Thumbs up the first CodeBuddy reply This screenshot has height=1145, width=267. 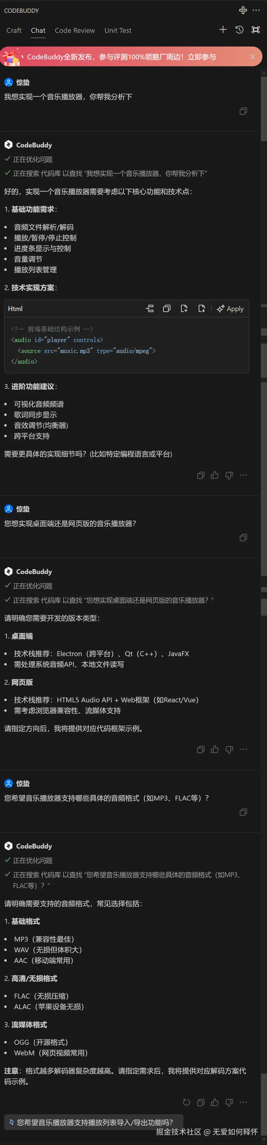[215, 475]
